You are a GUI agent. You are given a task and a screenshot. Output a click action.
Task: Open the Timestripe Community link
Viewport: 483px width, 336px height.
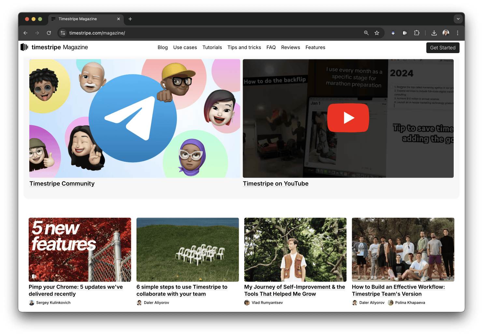[62, 183]
